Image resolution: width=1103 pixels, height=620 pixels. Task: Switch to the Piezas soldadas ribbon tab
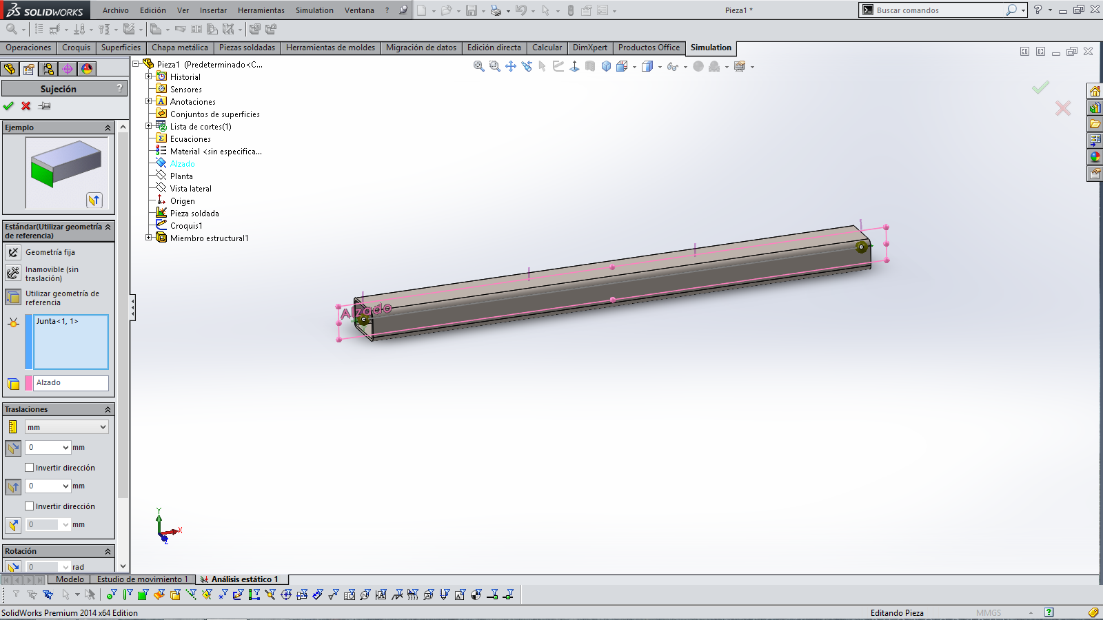tap(247, 48)
